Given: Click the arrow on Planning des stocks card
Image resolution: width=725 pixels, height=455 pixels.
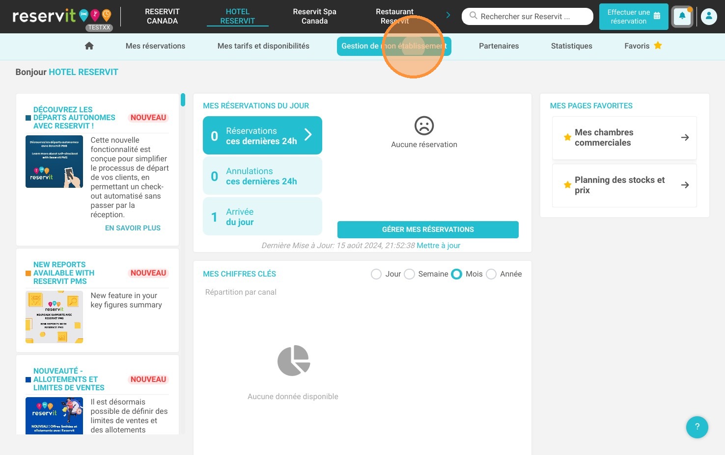Looking at the screenshot, I should (x=685, y=185).
